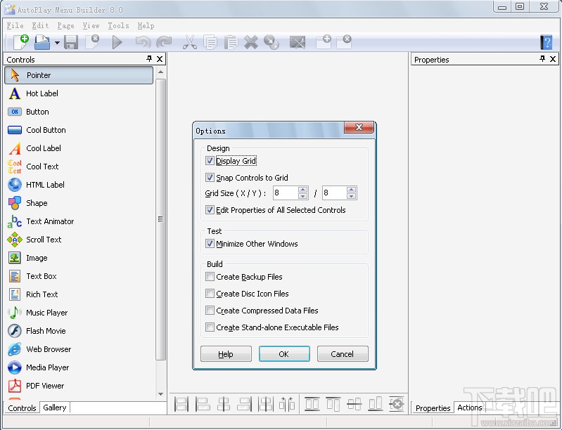Select the Music Player control

point(79,313)
